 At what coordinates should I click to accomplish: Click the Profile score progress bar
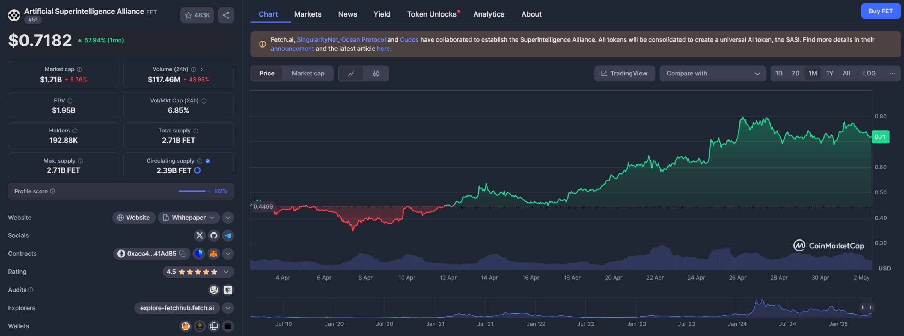(x=195, y=191)
